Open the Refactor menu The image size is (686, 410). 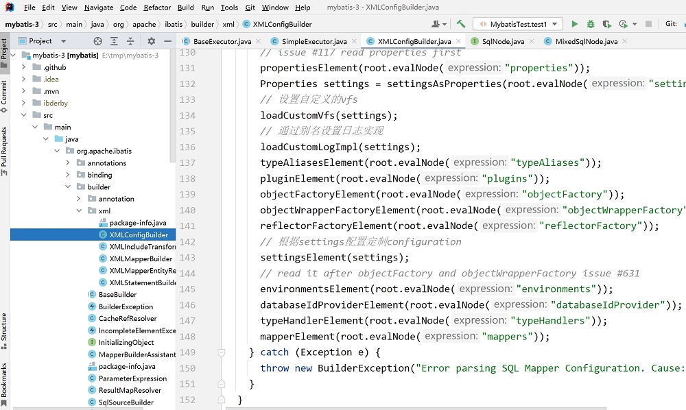pyautogui.click(x=157, y=8)
